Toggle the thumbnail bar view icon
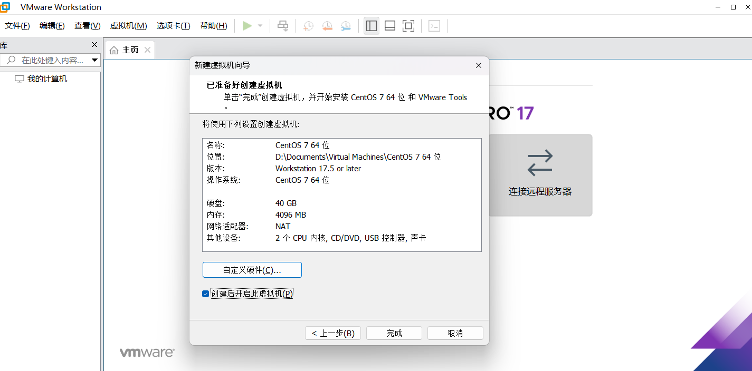This screenshot has width=752, height=371. click(x=390, y=26)
